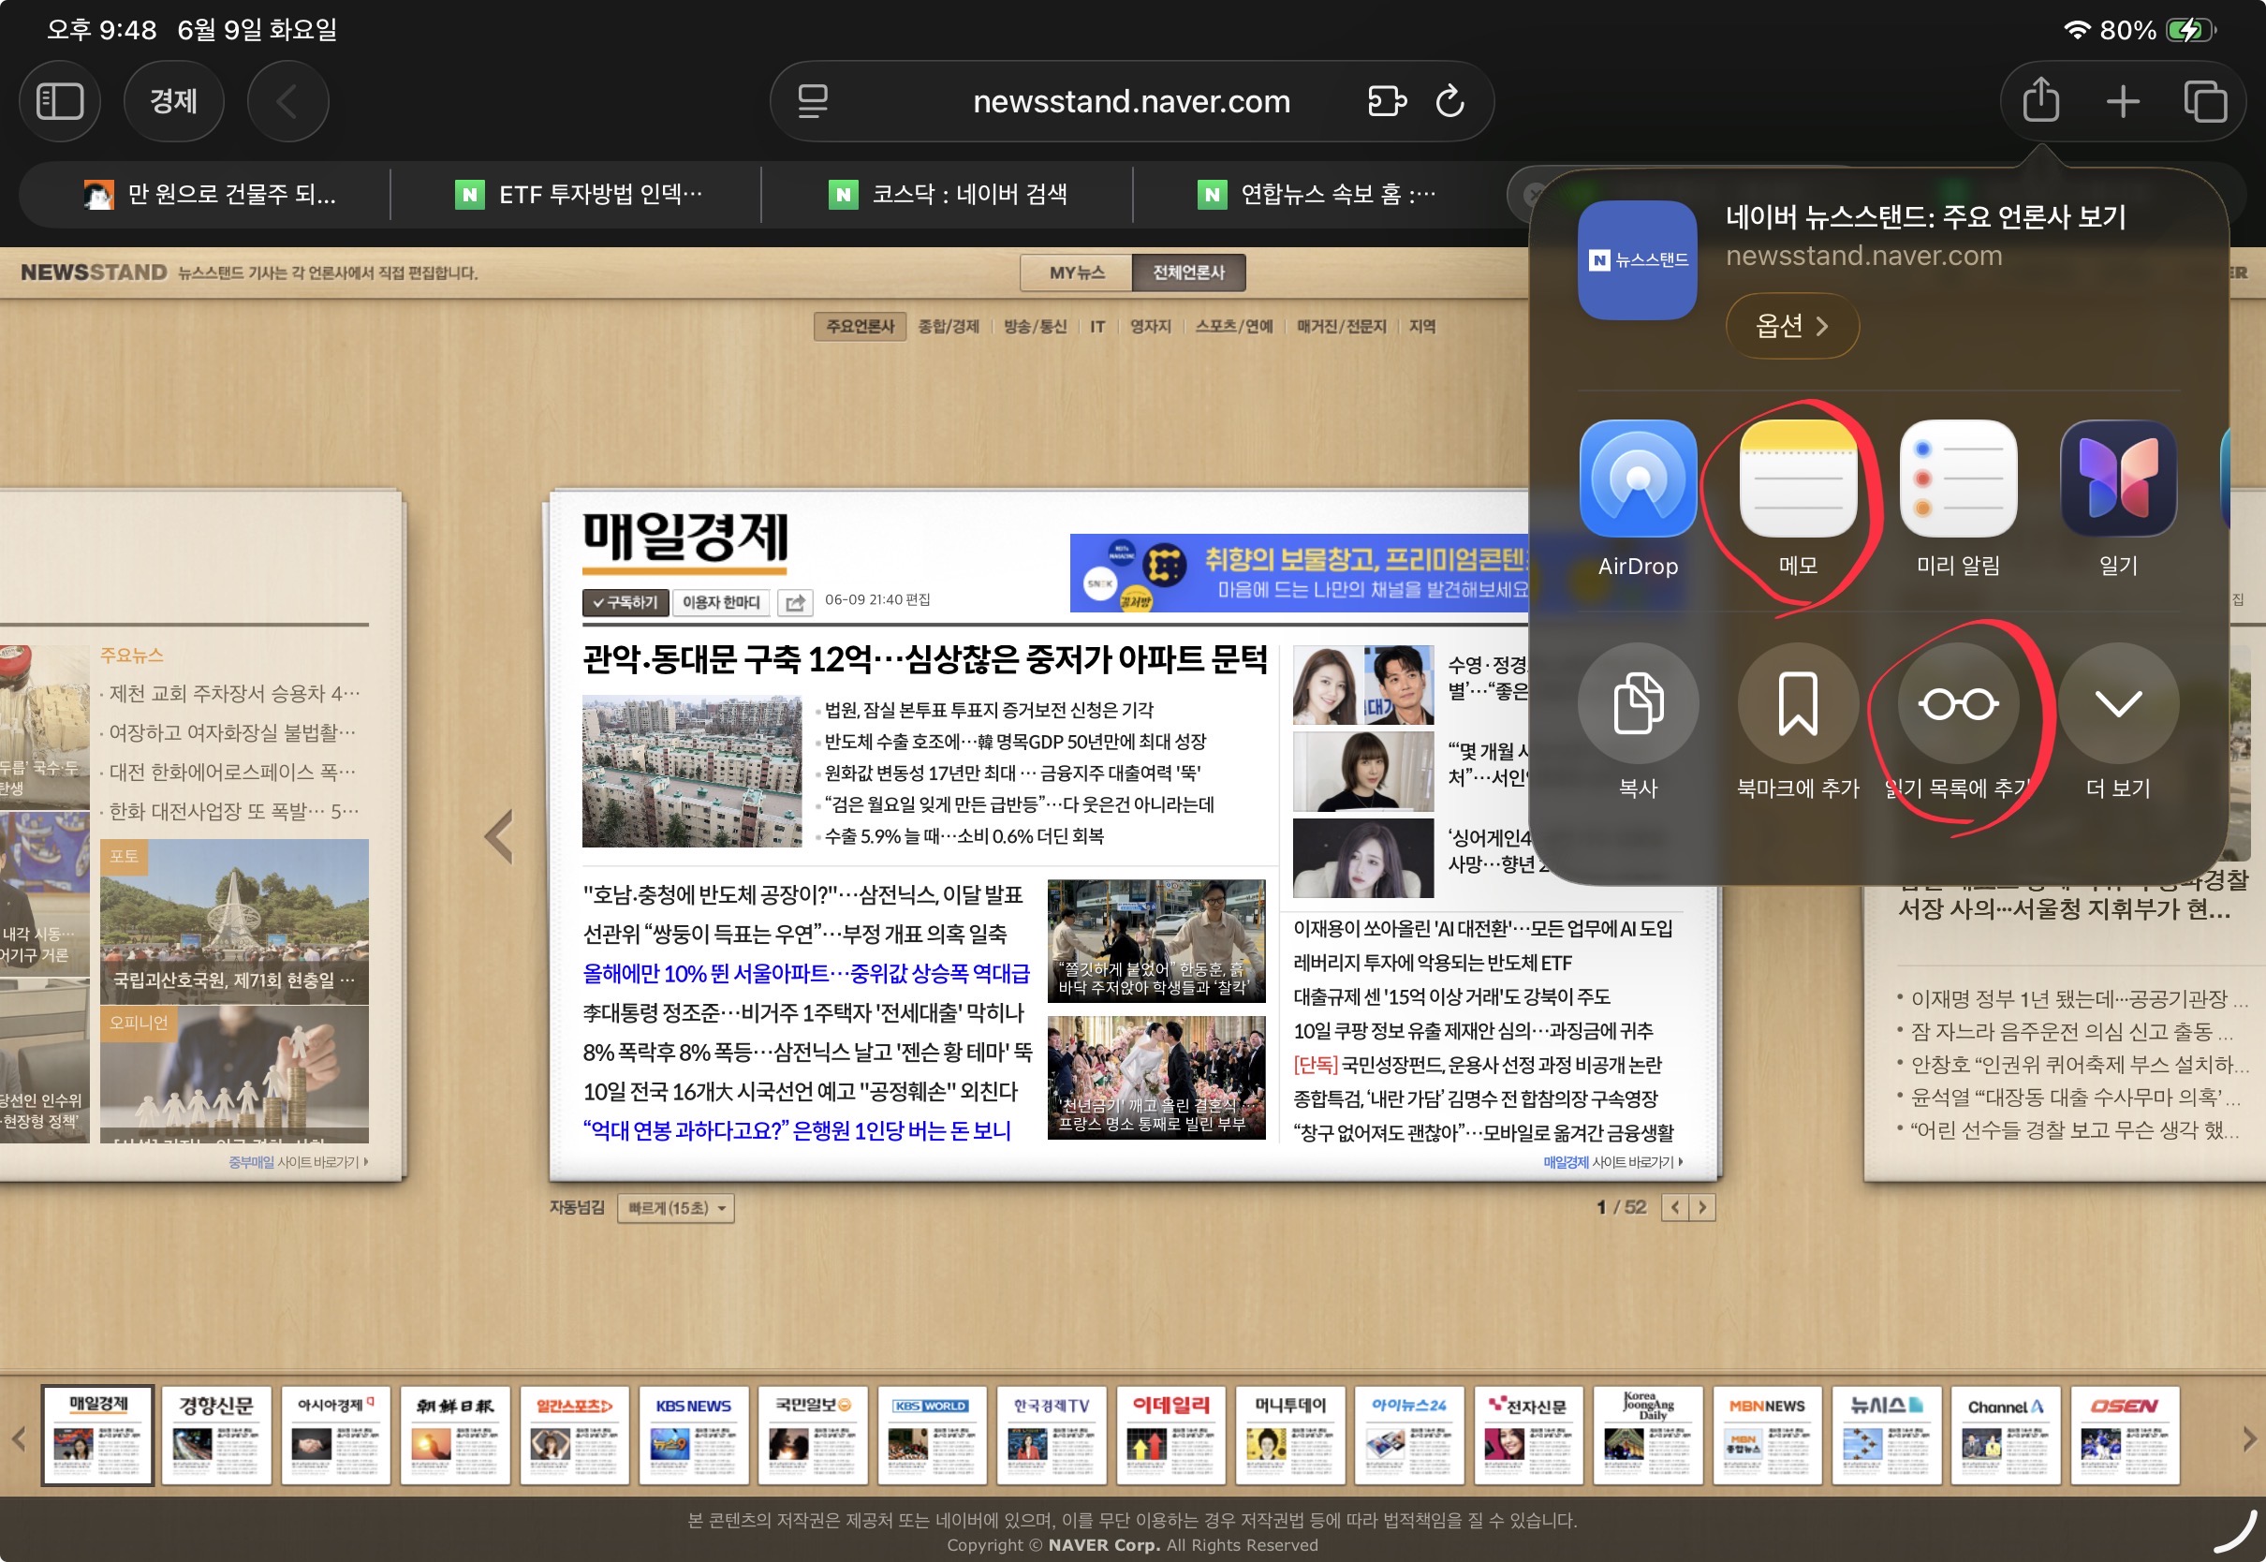Select the 이데일리 publisher thumbnail
Screen dimensions: 2266x1562
click(x=1171, y=1435)
